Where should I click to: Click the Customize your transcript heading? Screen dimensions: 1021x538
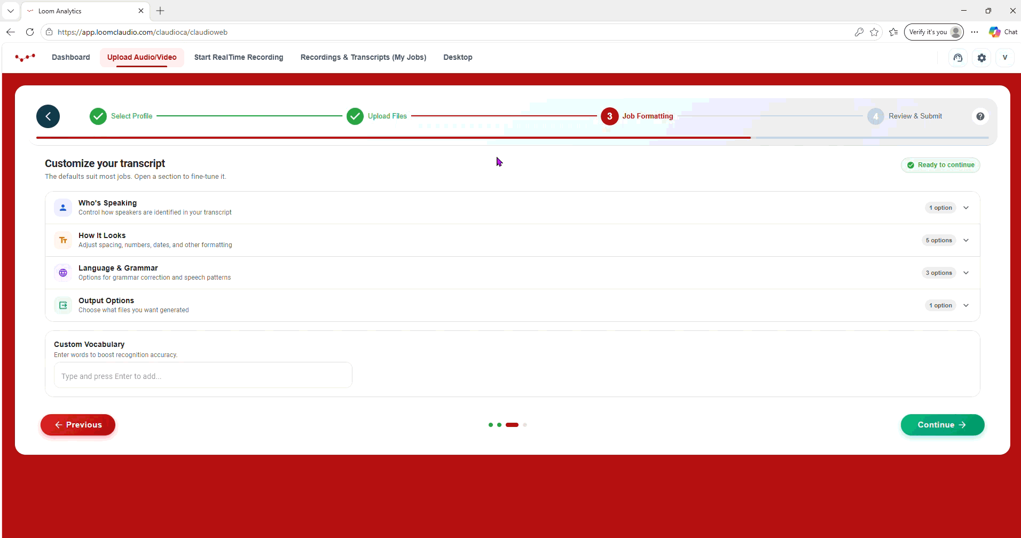[x=105, y=163]
